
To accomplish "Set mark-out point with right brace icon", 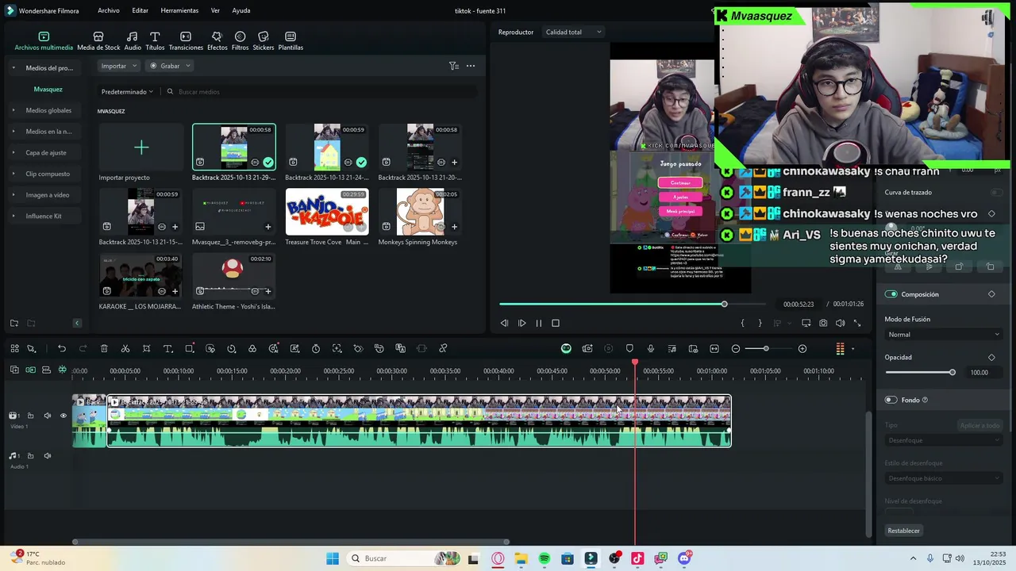I will pyautogui.click(x=760, y=324).
